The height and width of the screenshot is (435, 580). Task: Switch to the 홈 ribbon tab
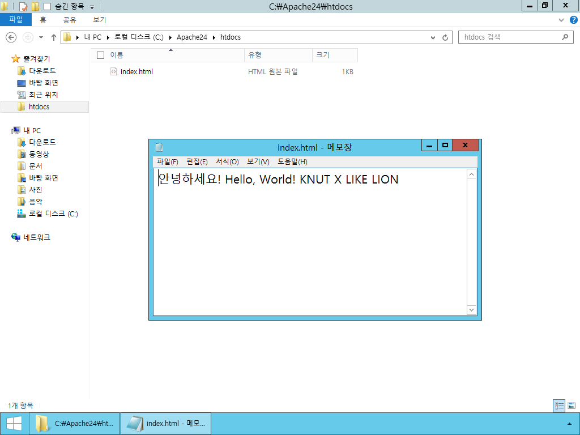[43, 20]
